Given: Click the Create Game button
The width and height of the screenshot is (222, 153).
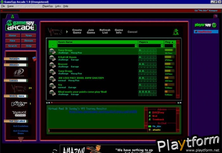Looking at the screenshot, I should [77, 31].
